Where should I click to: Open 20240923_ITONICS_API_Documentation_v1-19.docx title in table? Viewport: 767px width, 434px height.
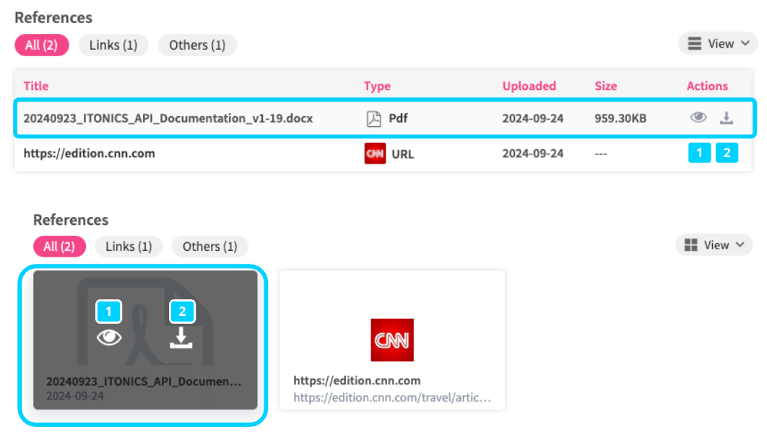pos(168,118)
